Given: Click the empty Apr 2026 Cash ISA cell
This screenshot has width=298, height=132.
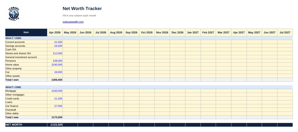Looking at the screenshot, I should (55, 49).
